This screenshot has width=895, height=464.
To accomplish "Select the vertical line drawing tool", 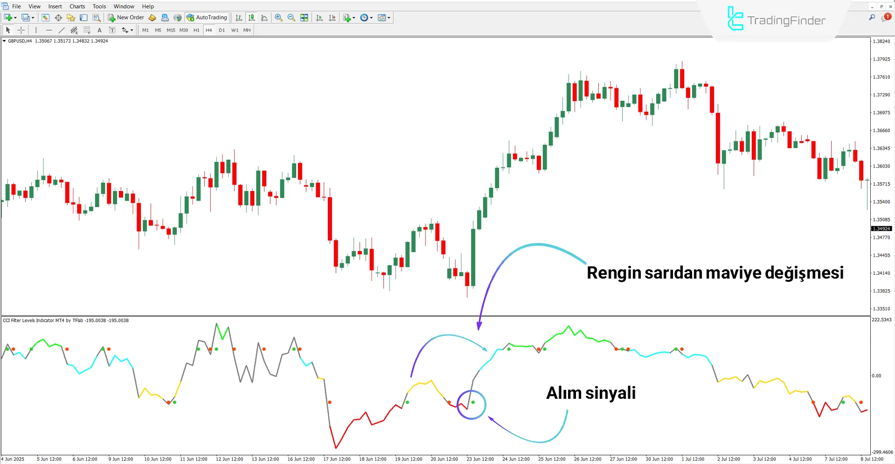I will pyautogui.click(x=36, y=30).
